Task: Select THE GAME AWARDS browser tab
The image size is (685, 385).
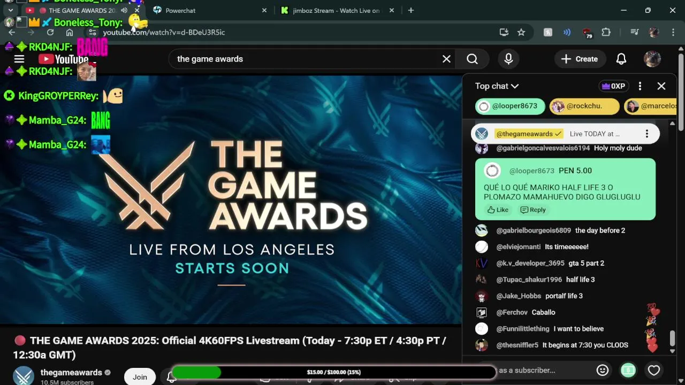Action: 81,10
